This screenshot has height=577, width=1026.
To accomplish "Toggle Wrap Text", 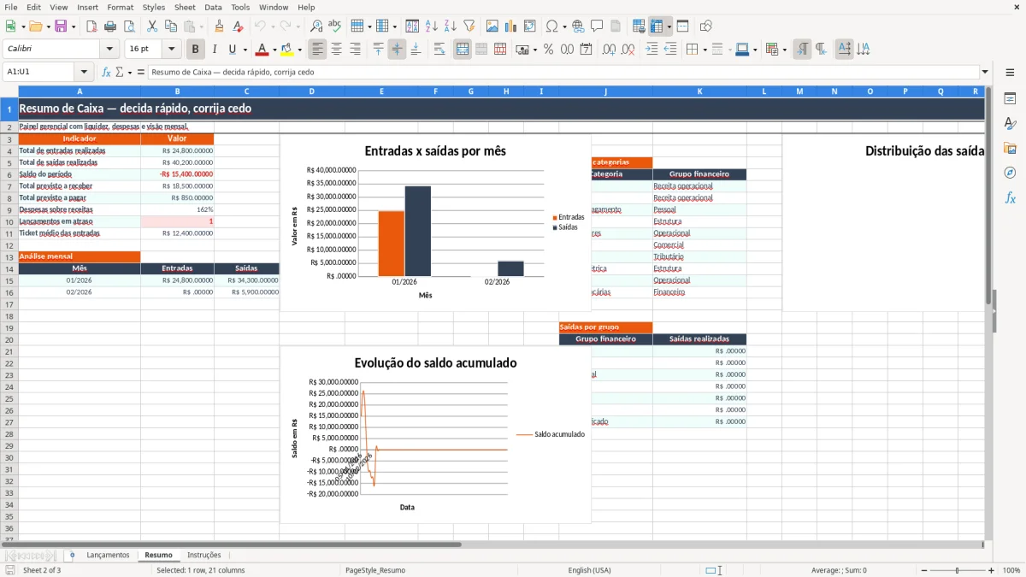I will tap(439, 50).
